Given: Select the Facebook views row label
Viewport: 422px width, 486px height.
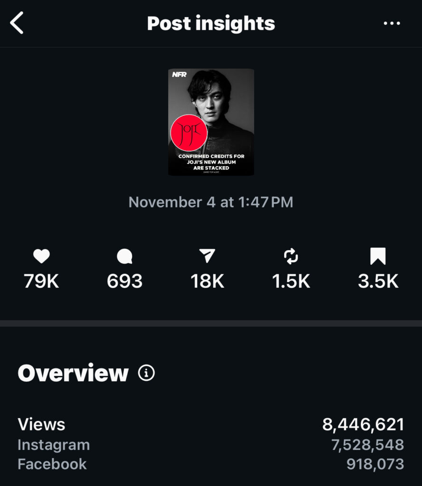Looking at the screenshot, I should 52,464.
